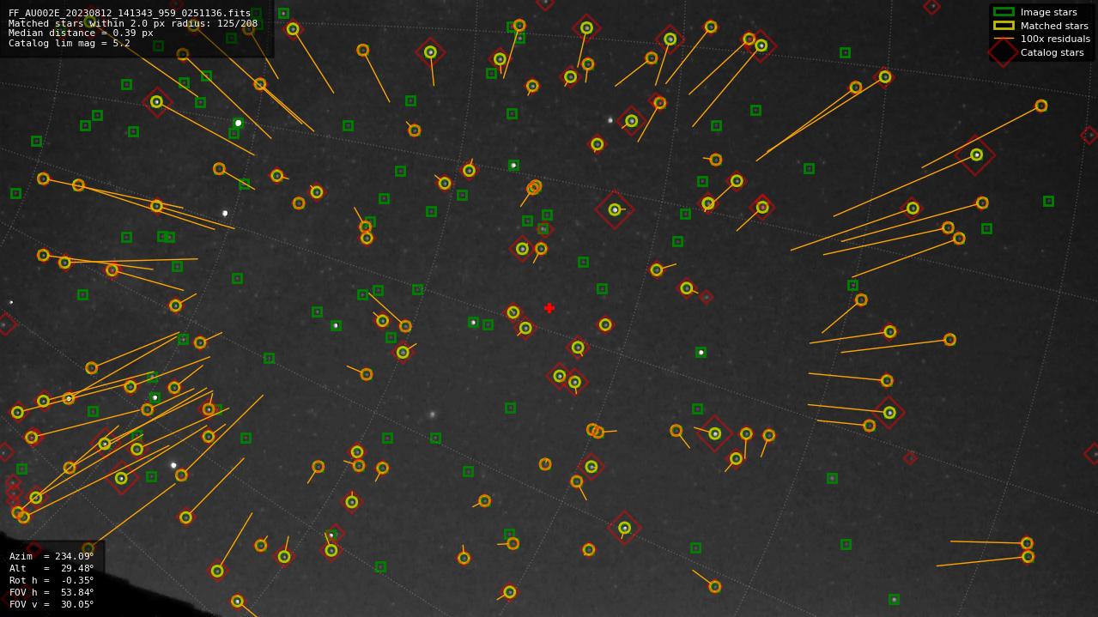1098x617 pixels.
Task: Click the red diamond Catalog stars legend symbol
Action: (x=1004, y=52)
